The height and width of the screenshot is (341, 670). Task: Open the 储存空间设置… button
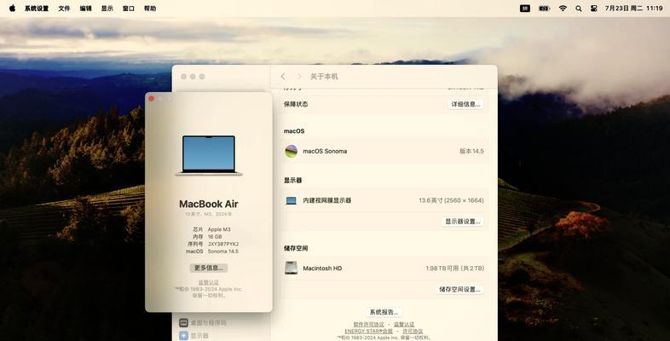click(x=459, y=289)
